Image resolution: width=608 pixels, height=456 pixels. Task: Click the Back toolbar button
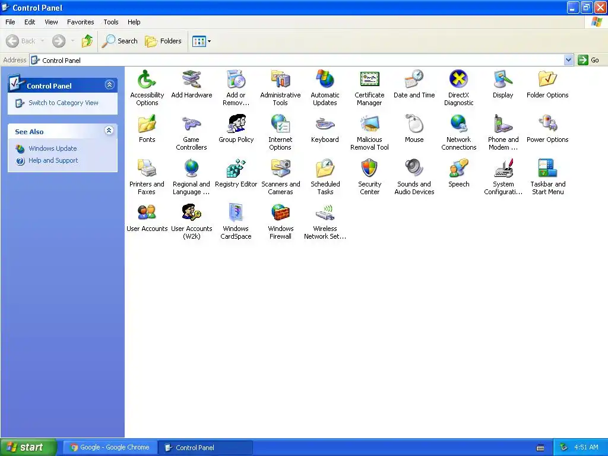[21, 41]
